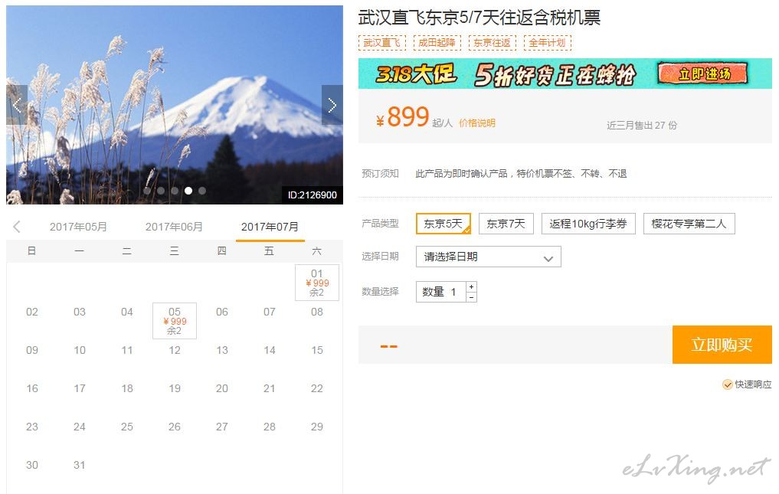779x494 pixels.
Task: Click 立即进场 on the promo banner
Action: coord(703,74)
